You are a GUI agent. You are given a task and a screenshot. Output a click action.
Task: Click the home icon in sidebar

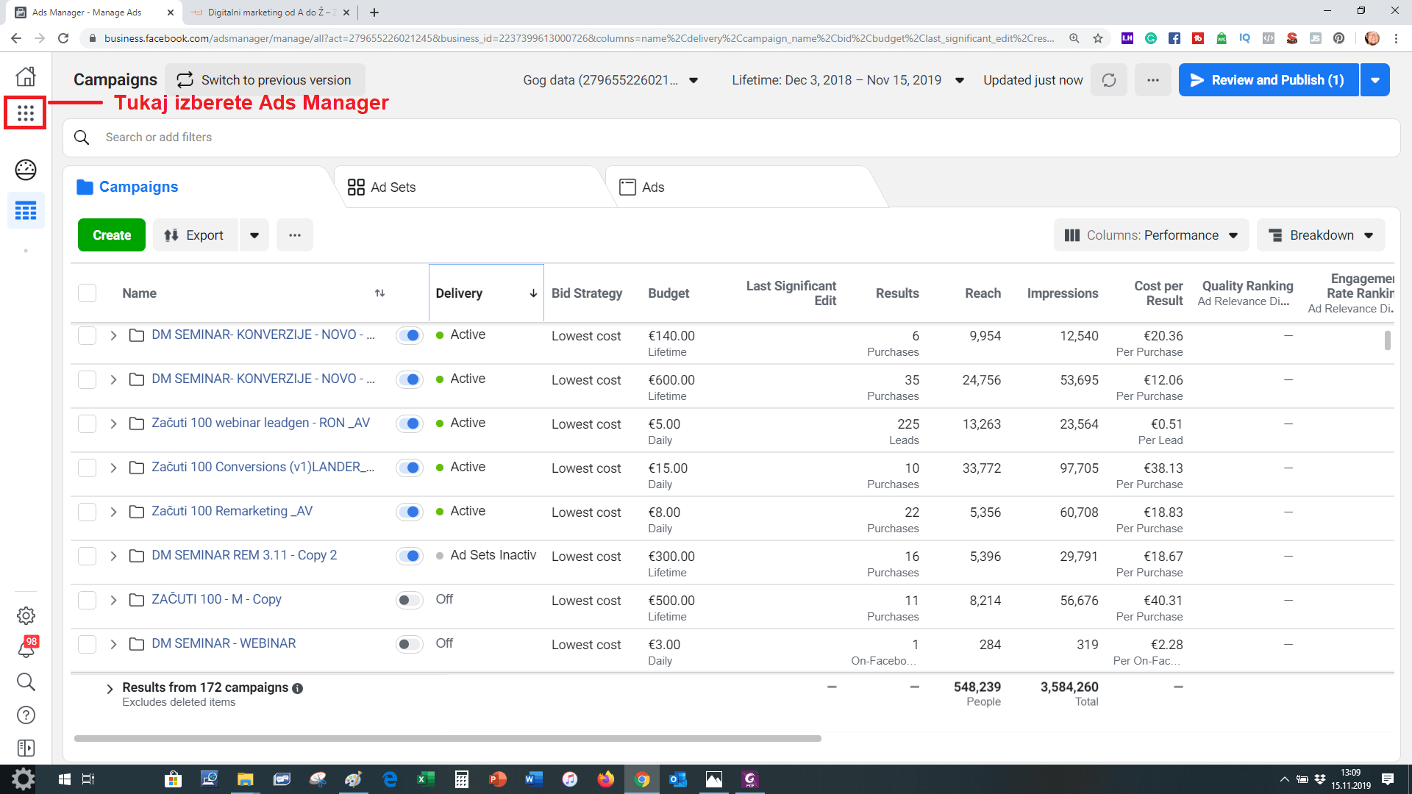tap(26, 76)
